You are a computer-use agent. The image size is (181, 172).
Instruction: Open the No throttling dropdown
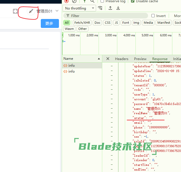pos(79,8)
